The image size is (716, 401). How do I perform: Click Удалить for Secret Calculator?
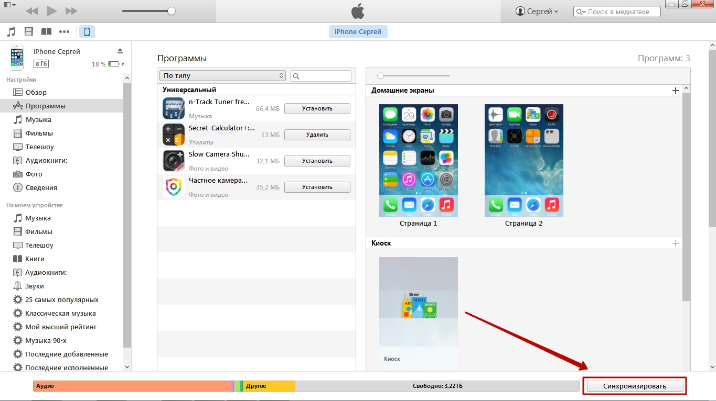[317, 135]
